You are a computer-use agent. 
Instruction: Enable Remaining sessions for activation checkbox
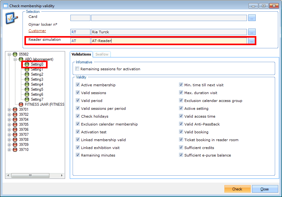click(77, 69)
